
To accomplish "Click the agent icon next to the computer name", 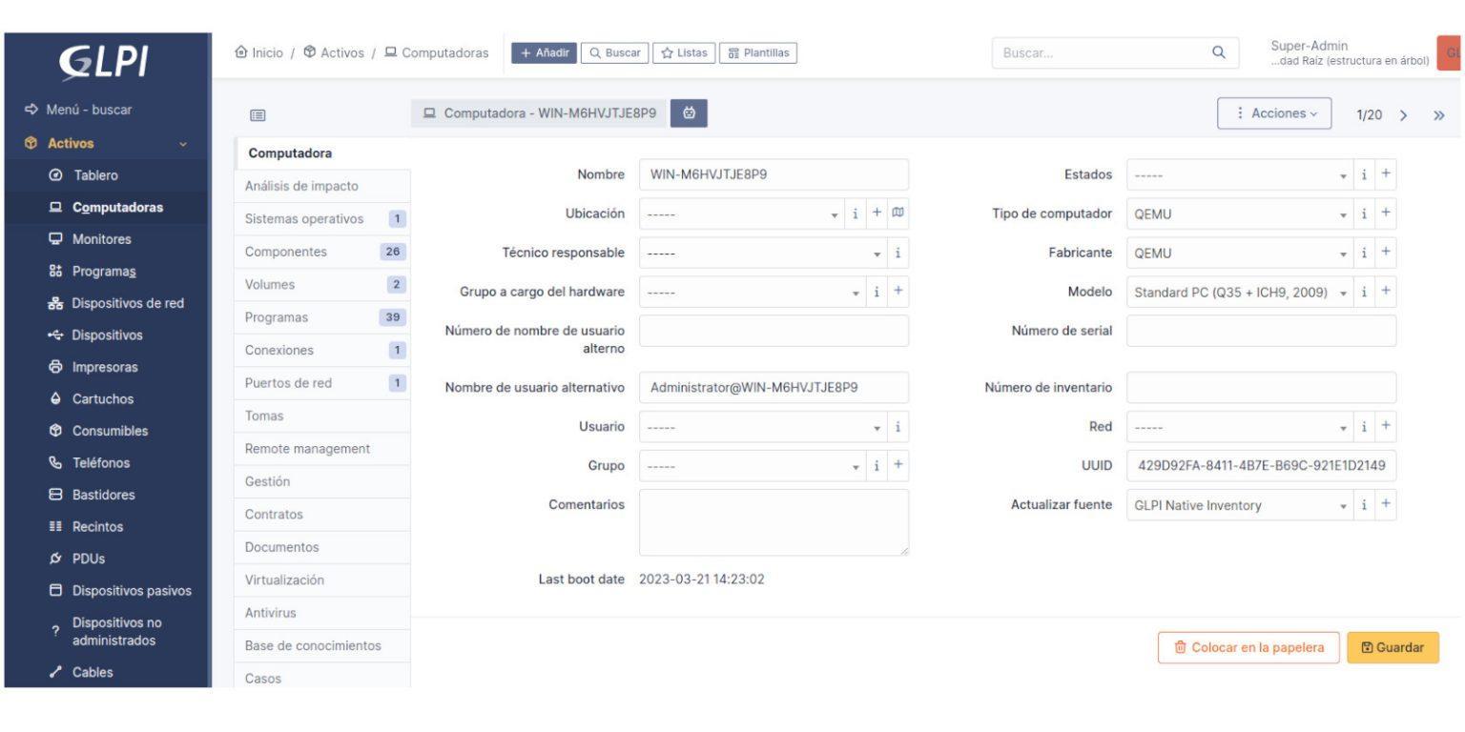I will 689,112.
